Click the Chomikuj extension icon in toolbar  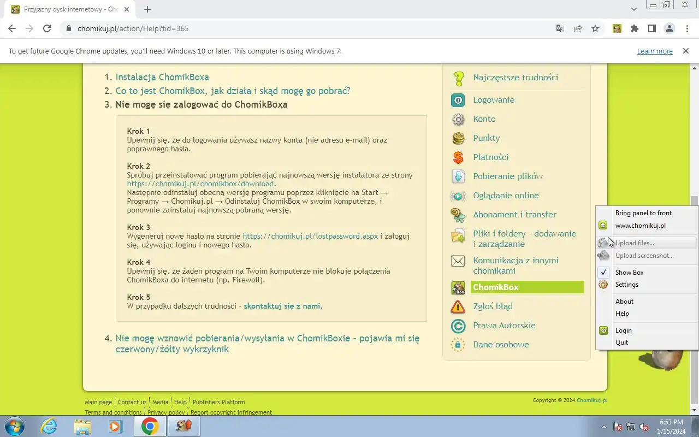tap(617, 28)
